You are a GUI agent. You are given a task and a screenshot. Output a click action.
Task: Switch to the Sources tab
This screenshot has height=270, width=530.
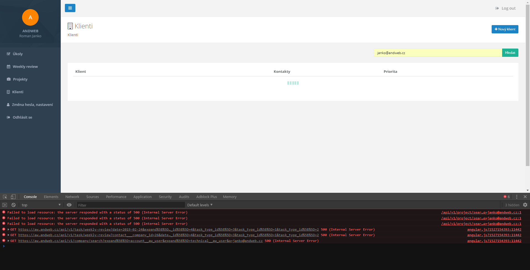click(x=92, y=197)
